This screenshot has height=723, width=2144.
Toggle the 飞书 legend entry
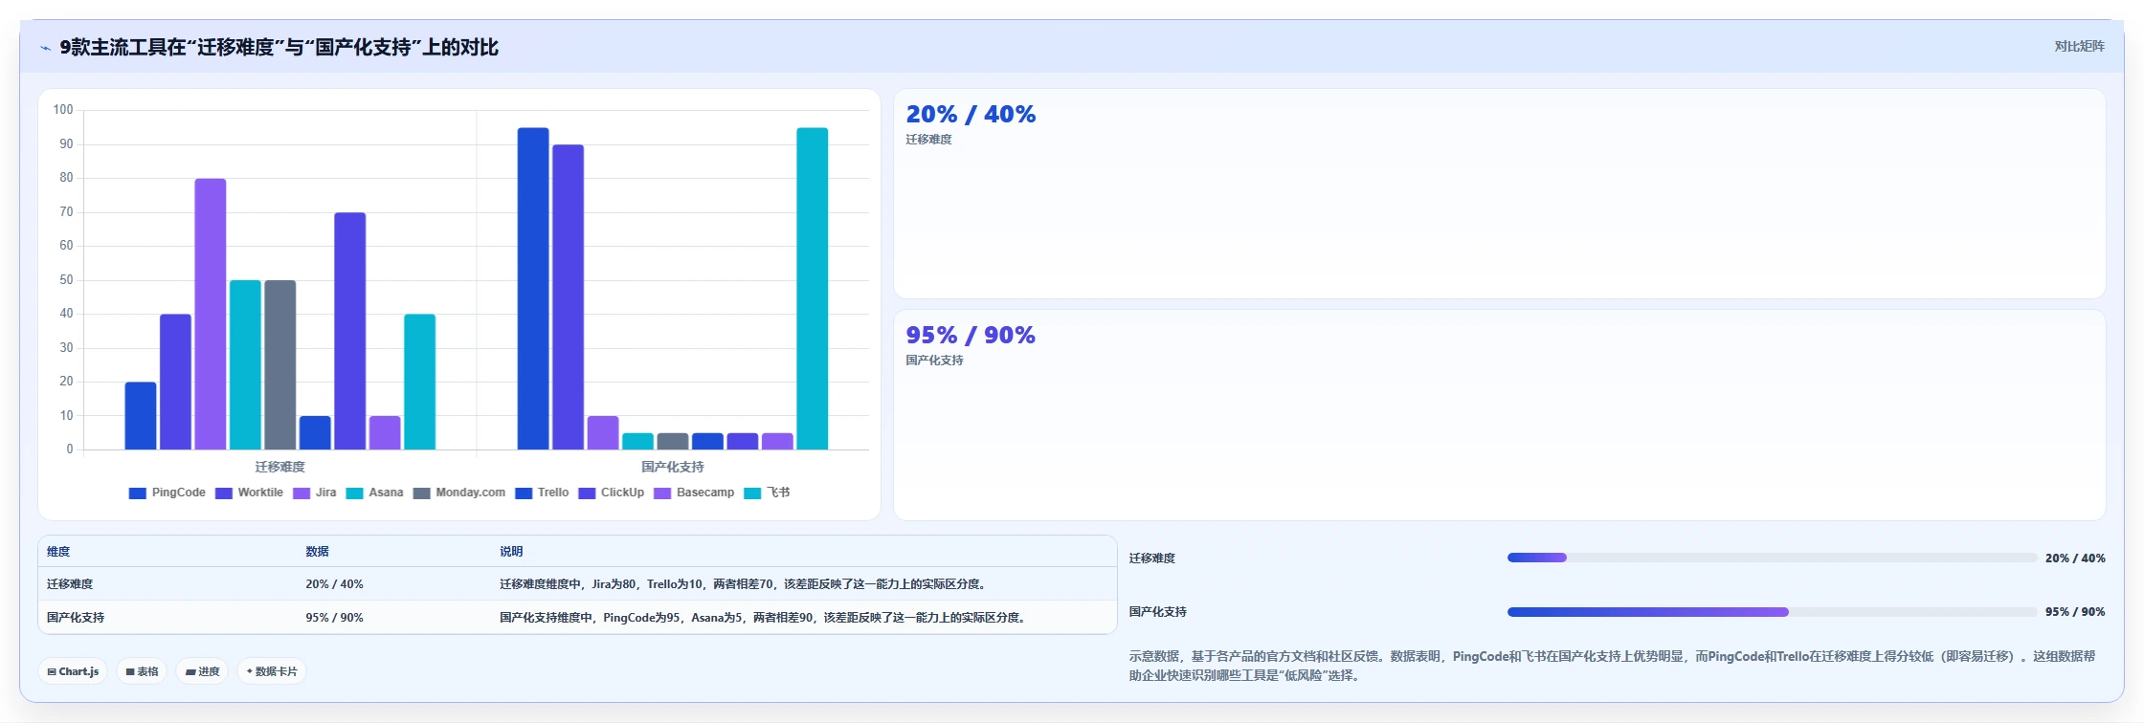[x=767, y=493]
